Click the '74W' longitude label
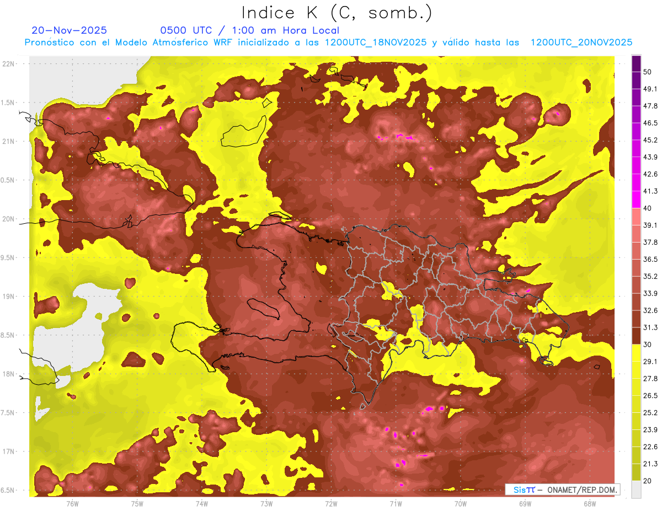 coord(202,504)
